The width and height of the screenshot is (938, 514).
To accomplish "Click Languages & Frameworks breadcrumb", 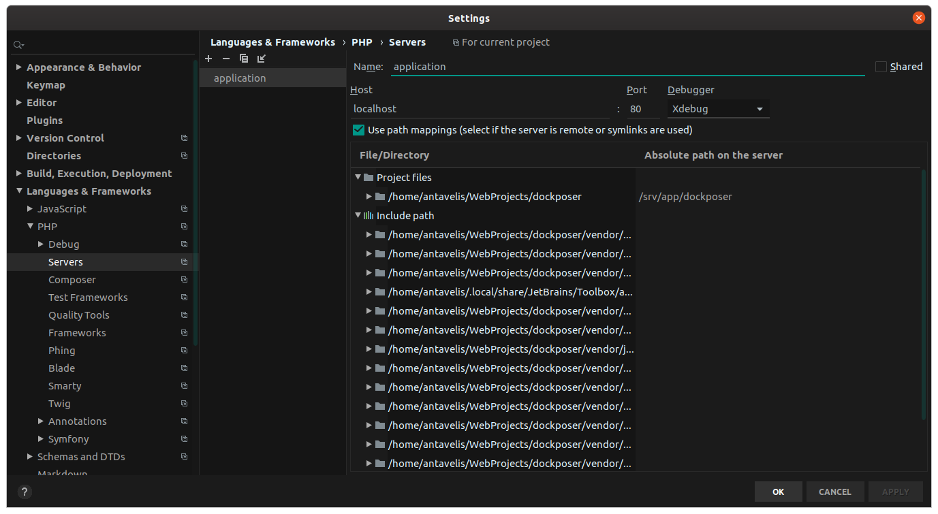I will click(x=272, y=42).
